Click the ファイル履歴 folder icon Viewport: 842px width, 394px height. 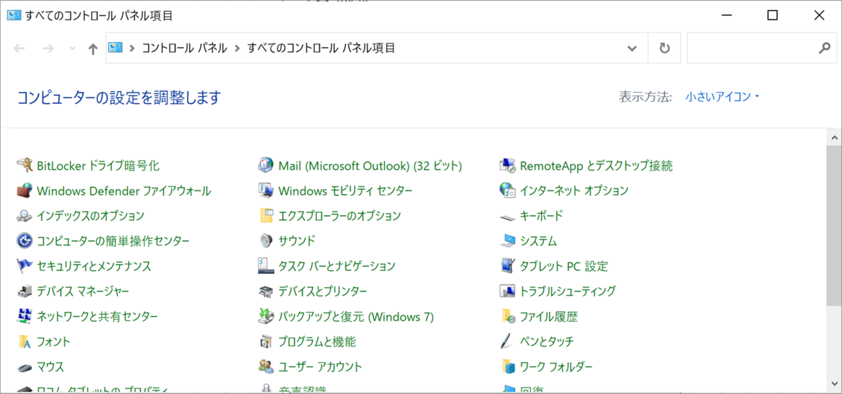pos(507,316)
